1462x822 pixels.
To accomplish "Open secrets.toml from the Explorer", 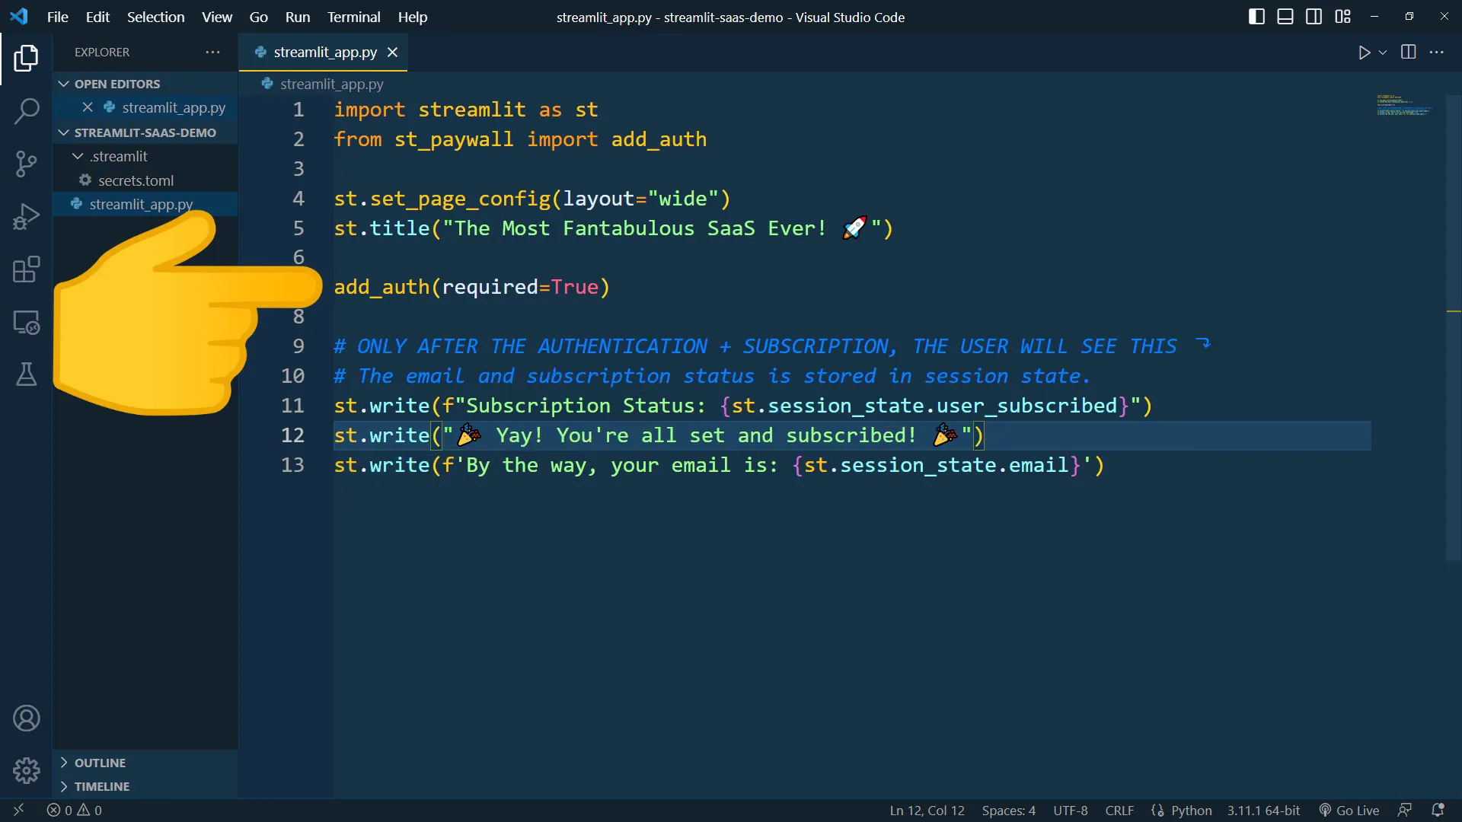I will click(x=137, y=180).
